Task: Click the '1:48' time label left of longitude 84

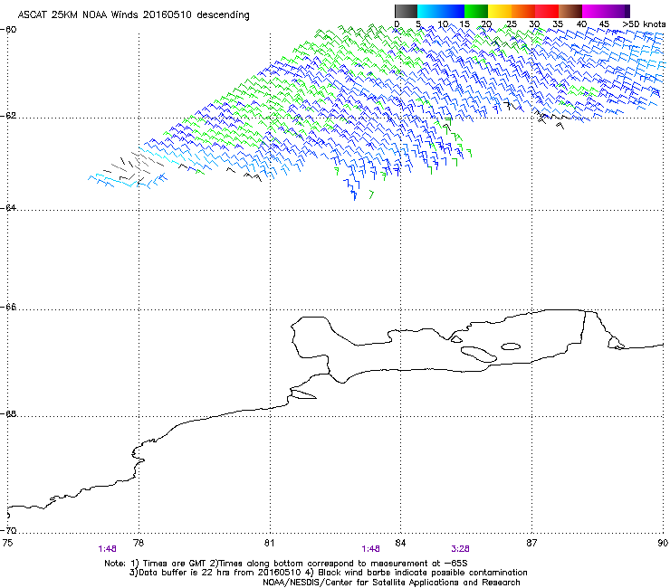Action: [x=370, y=549]
